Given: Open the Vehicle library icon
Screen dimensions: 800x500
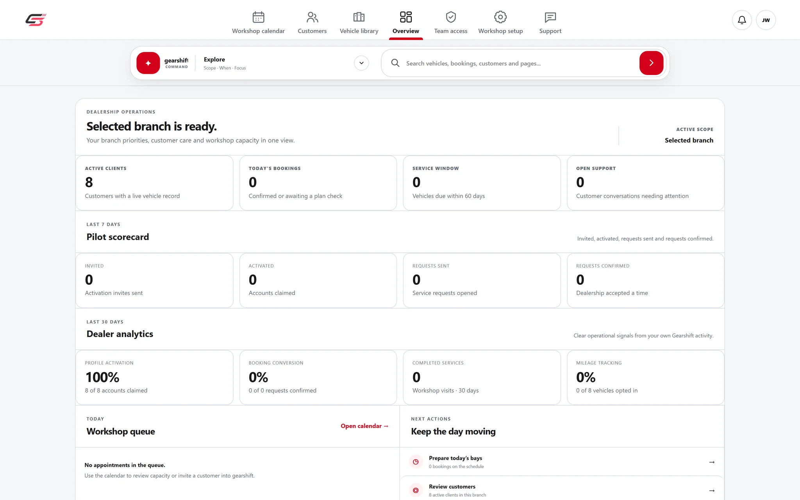Looking at the screenshot, I should [359, 17].
